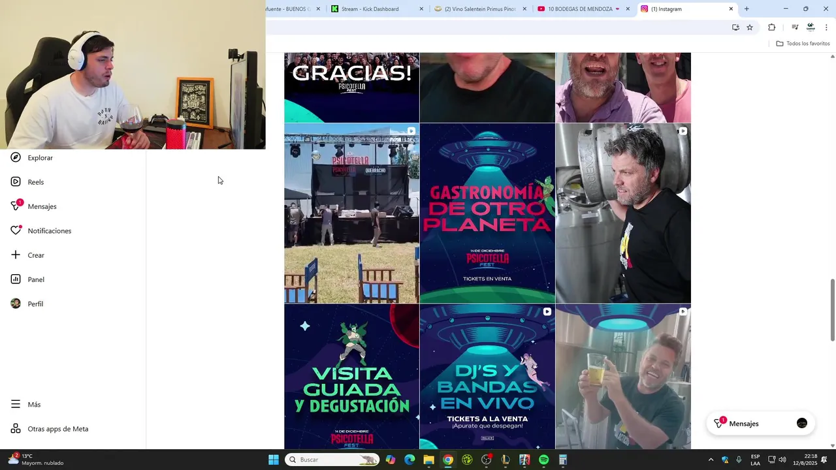Go to Perfil avatar
836x470 pixels.
[16, 304]
